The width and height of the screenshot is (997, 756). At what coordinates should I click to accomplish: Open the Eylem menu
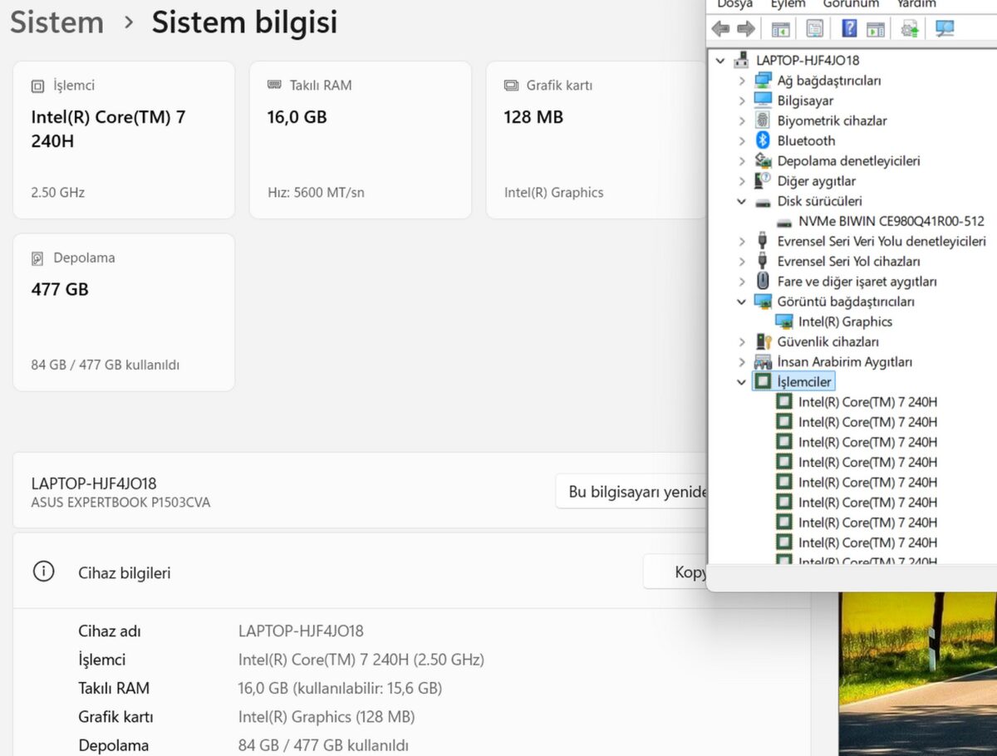[x=788, y=4]
